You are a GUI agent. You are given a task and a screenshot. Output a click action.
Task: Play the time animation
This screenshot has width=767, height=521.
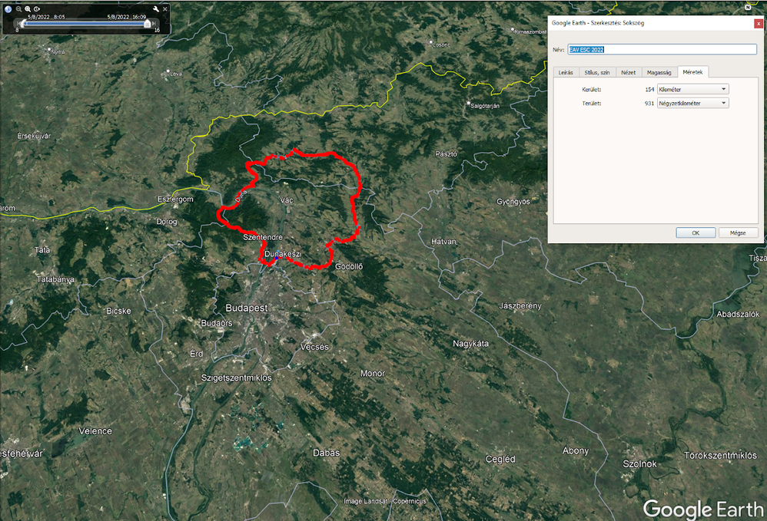pos(37,9)
